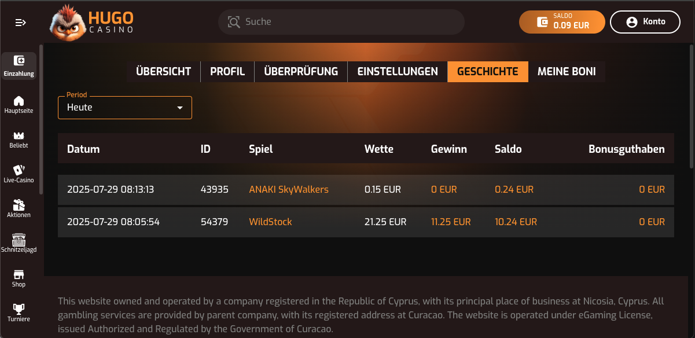Image resolution: width=695 pixels, height=338 pixels.
Task: Switch to the PROFIL tab
Action: (227, 72)
